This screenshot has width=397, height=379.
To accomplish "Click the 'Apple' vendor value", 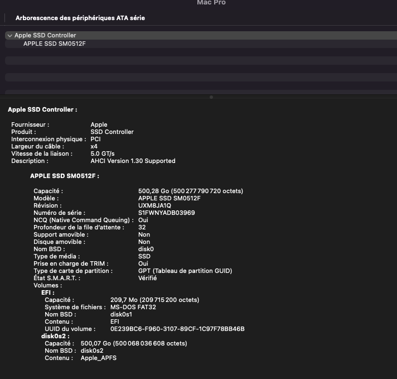I will tap(99, 124).
